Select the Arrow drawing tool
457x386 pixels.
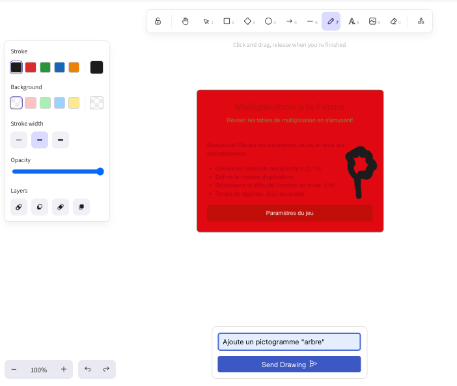[290, 21]
